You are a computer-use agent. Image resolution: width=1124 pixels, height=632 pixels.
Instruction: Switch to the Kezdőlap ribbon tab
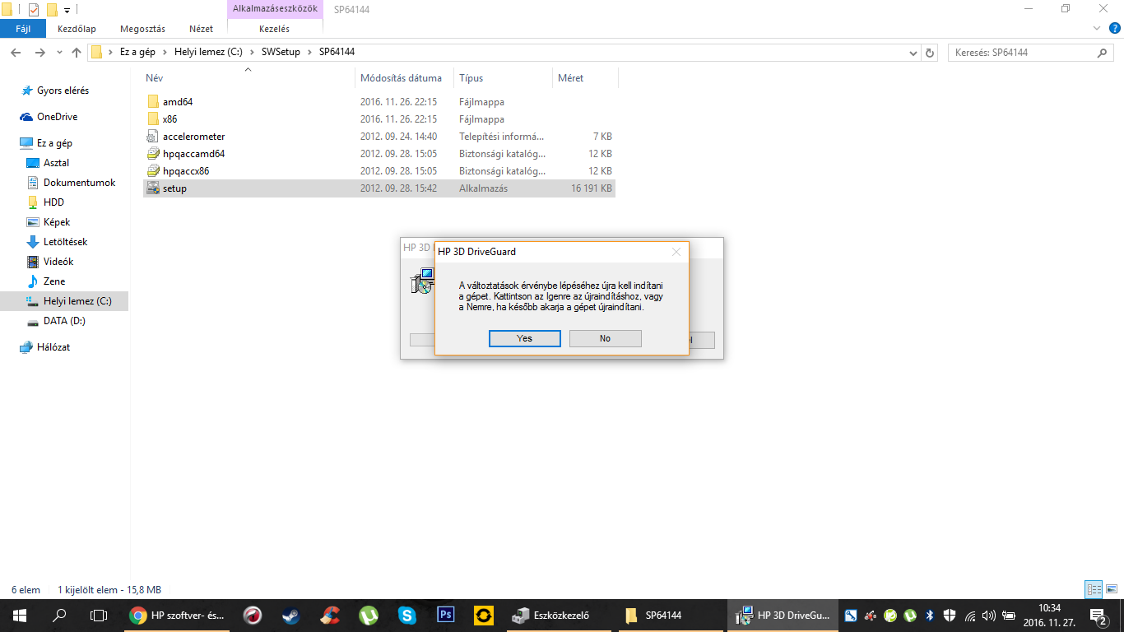(x=77, y=29)
